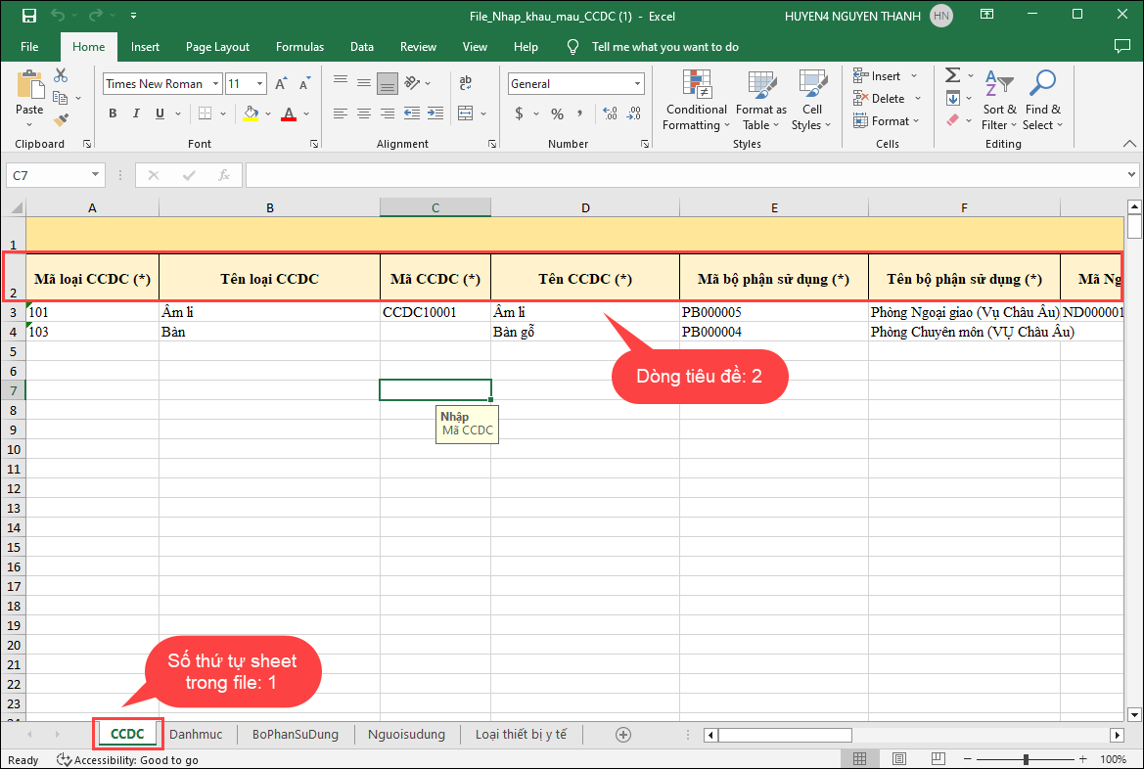The height and width of the screenshot is (769, 1144).
Task: Select the Format Painter brush icon
Action: coord(61,120)
